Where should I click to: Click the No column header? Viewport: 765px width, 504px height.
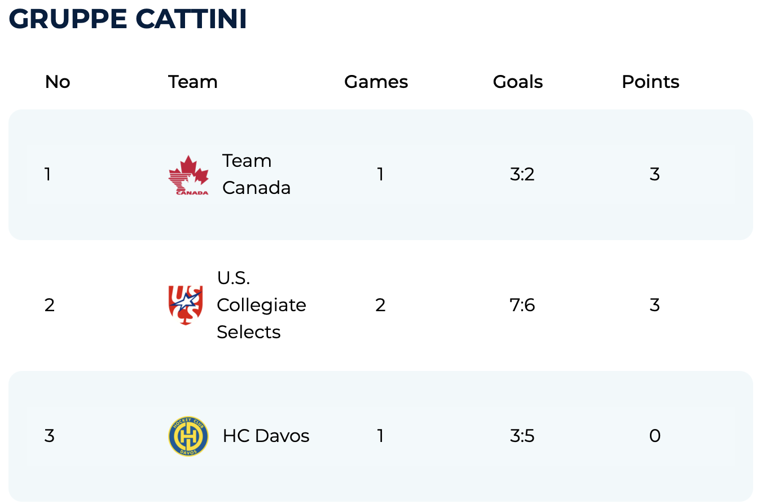point(58,82)
